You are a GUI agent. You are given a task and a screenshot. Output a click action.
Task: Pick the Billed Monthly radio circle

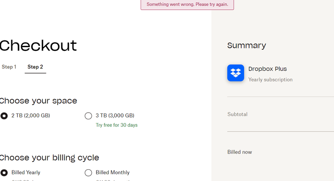pos(88,172)
